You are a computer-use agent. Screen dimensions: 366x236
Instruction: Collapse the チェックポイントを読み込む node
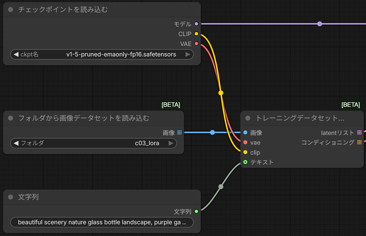point(11,10)
